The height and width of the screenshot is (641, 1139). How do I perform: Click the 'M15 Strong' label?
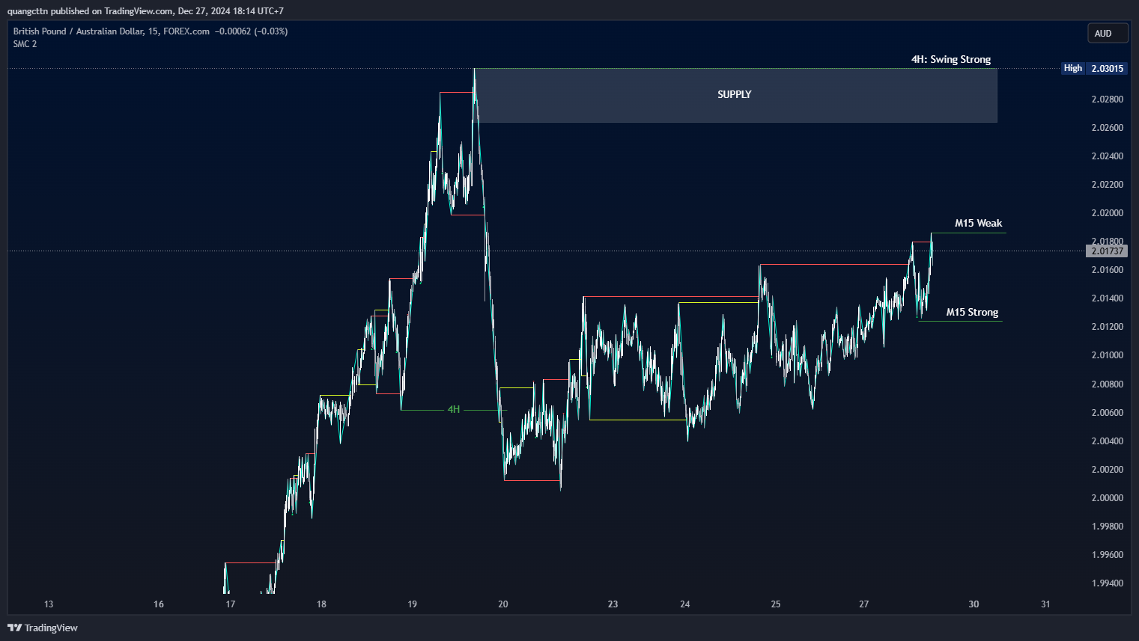pos(972,312)
